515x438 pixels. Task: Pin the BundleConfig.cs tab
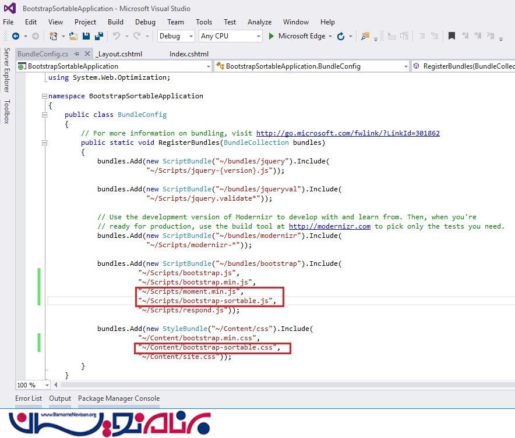pos(76,54)
